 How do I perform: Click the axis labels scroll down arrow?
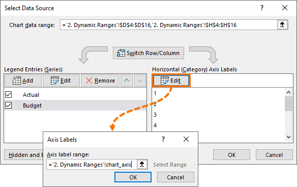(x=288, y=137)
